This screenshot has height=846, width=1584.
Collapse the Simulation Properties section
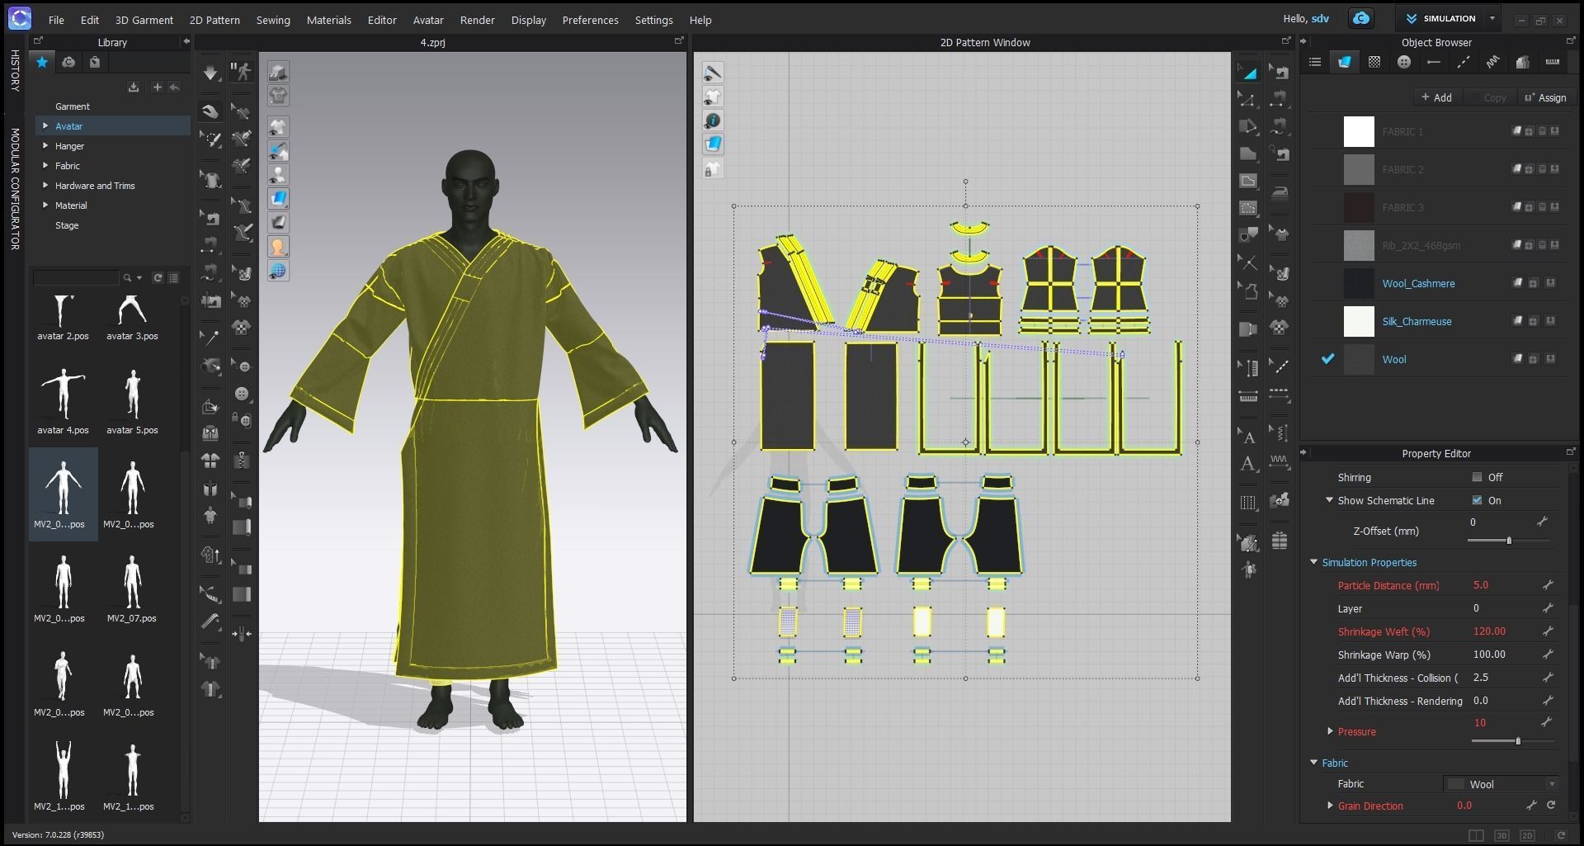click(1313, 562)
